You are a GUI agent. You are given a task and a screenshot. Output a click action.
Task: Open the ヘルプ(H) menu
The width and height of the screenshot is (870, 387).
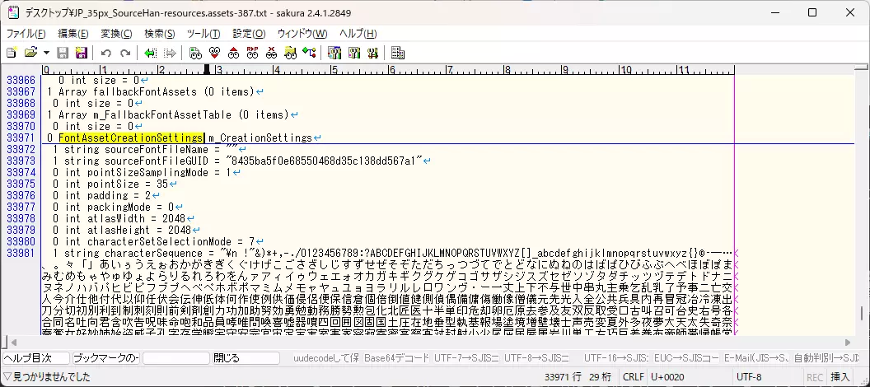(x=358, y=34)
